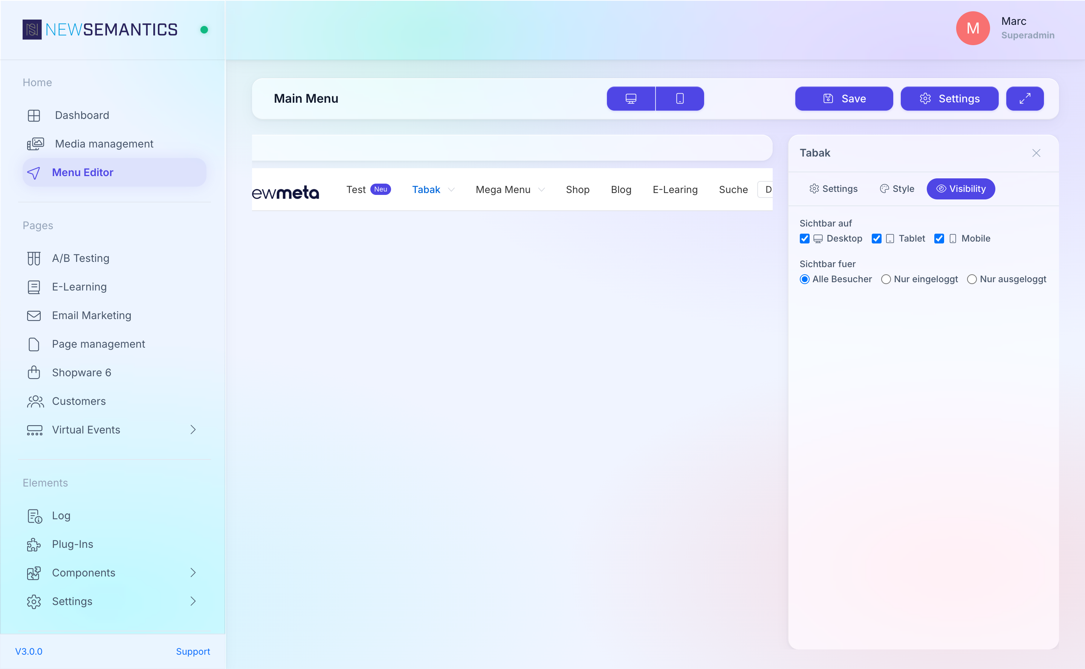Expand the Tabak dropdown chevron
Screen dimensions: 1085x669
coord(451,190)
